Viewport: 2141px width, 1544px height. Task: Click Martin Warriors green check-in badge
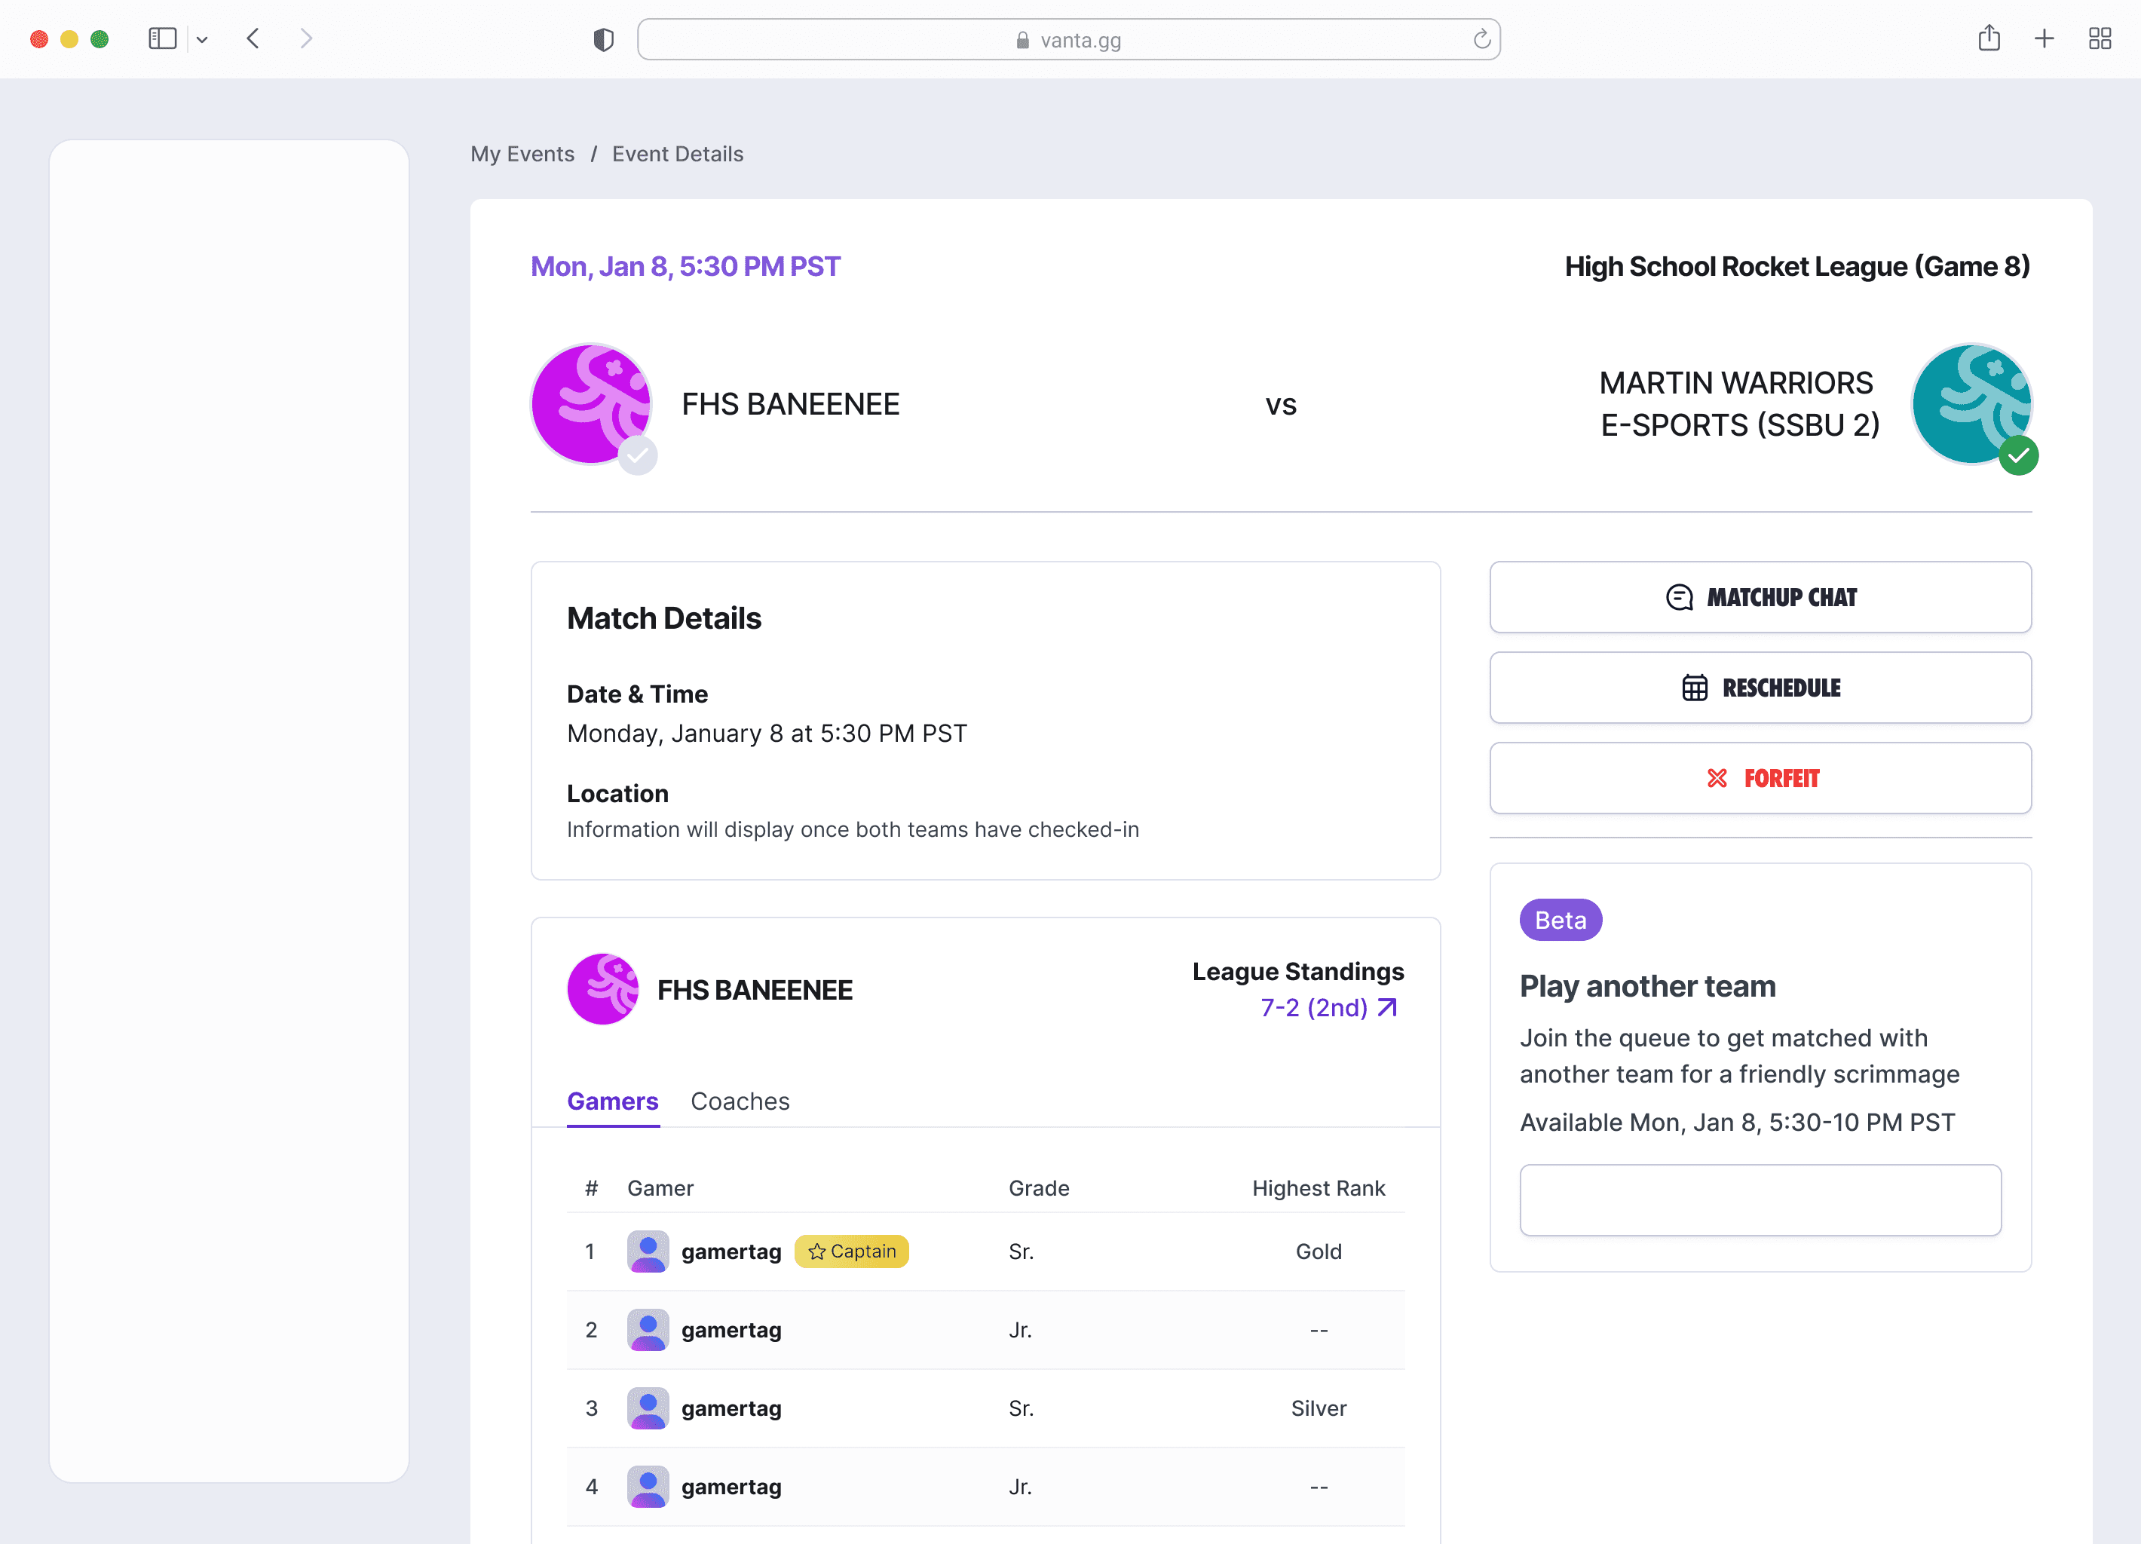click(x=2018, y=456)
